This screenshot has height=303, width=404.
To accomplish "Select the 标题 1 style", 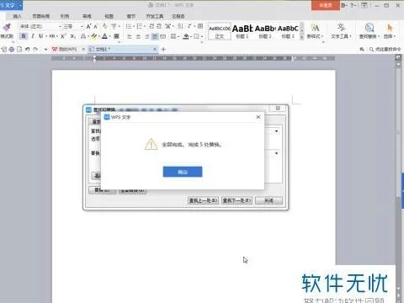I will [x=242, y=31].
